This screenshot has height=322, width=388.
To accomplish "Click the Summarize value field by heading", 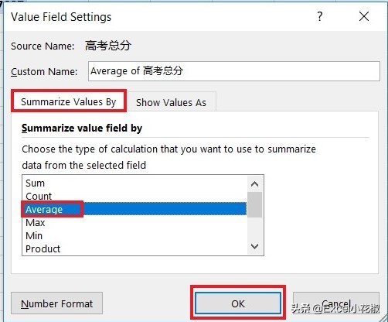I will [82, 128].
